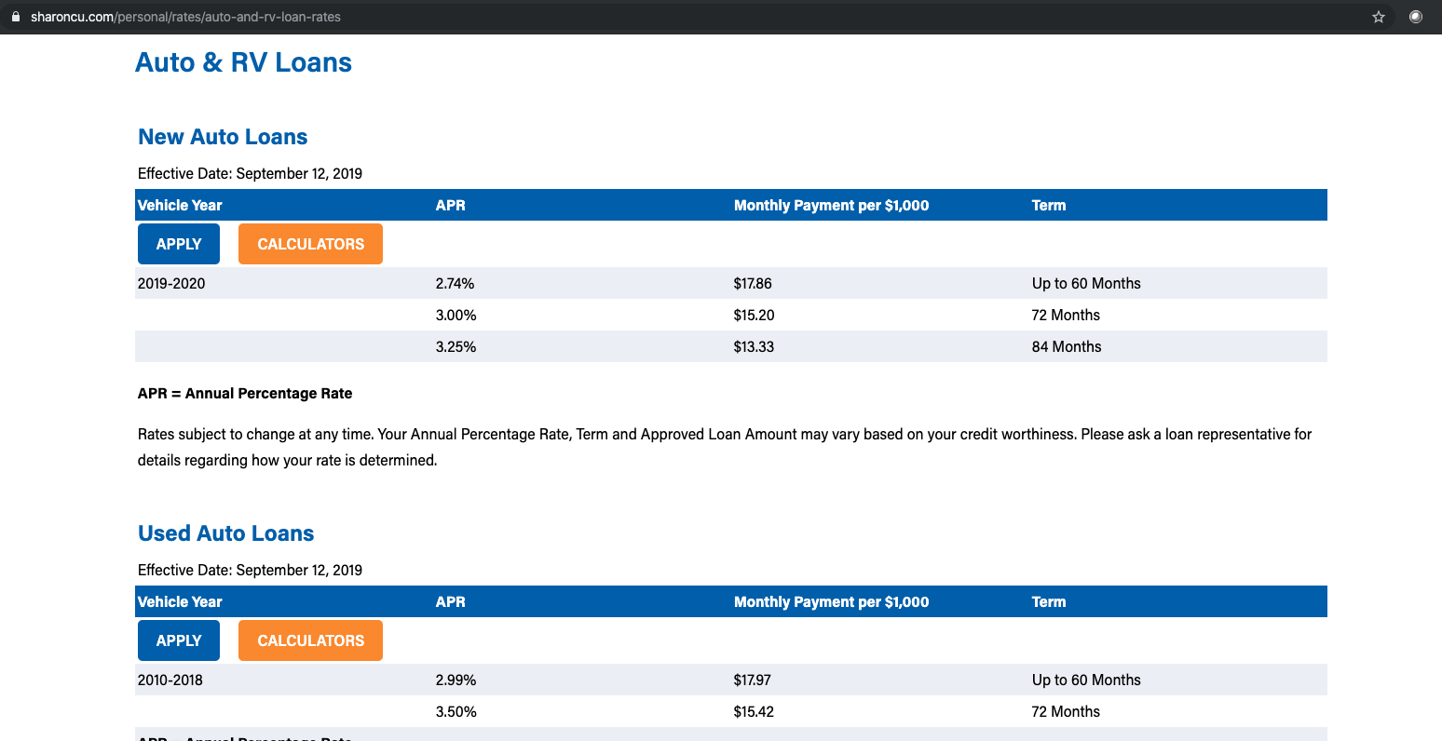1442x741 pixels.
Task: Click the $17.86 monthly payment value
Action: point(753,283)
